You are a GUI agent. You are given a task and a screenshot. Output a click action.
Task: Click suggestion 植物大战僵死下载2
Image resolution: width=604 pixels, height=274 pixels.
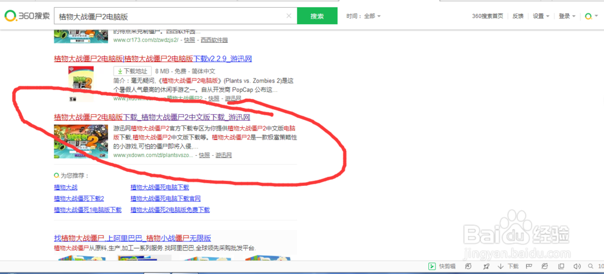point(79,199)
